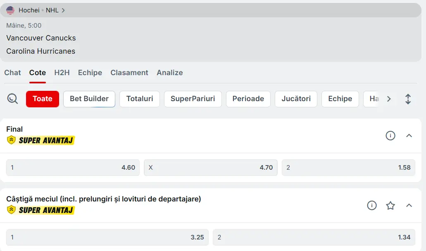
Task: Open info for the Final market
Action: click(x=390, y=136)
